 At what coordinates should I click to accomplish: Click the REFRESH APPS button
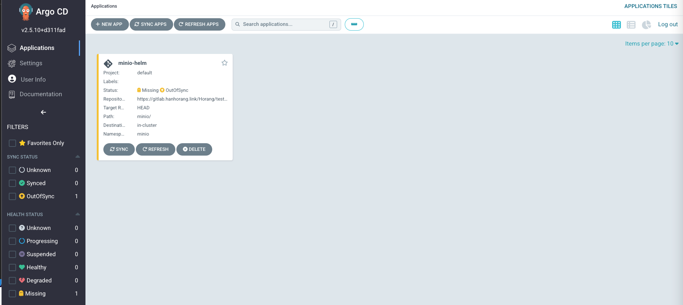coord(199,24)
